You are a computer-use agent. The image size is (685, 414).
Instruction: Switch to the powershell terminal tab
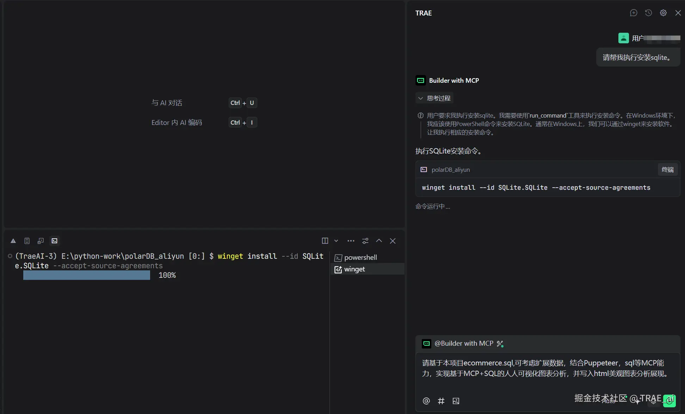click(360, 258)
